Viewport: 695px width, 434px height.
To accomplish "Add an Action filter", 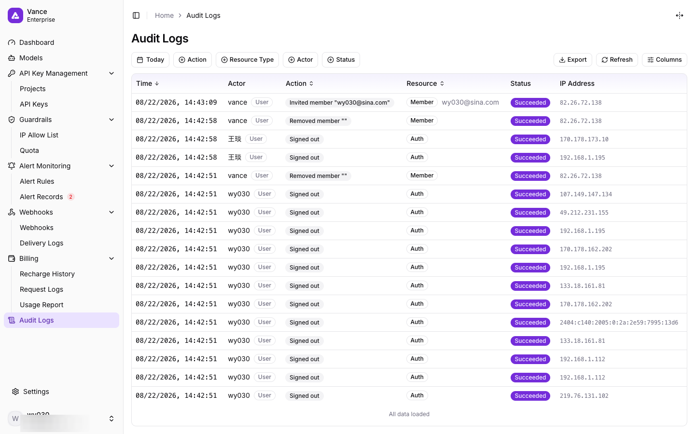I will point(193,60).
